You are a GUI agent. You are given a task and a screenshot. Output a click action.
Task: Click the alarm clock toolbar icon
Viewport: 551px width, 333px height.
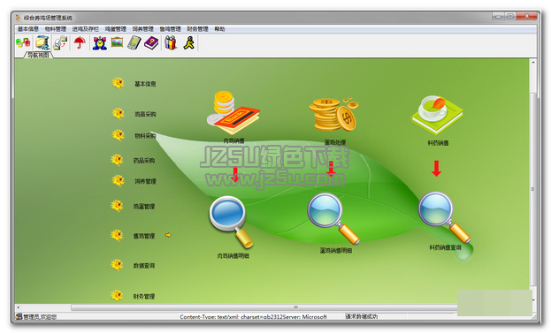click(x=100, y=43)
